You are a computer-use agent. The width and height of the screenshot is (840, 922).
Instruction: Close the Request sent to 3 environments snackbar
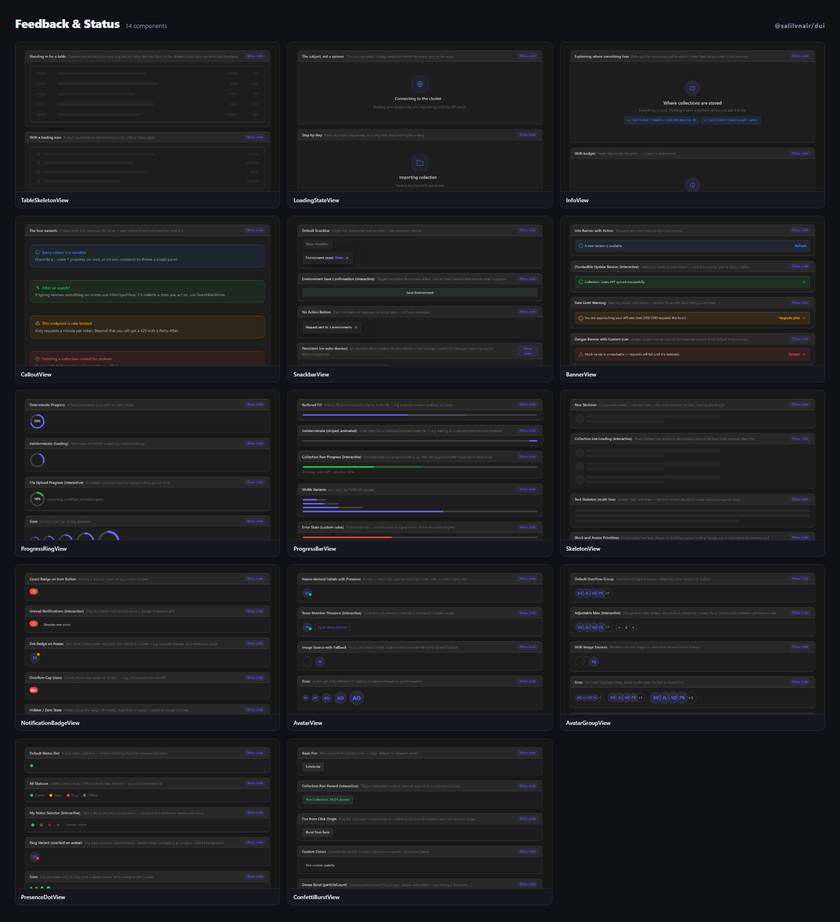(x=356, y=327)
